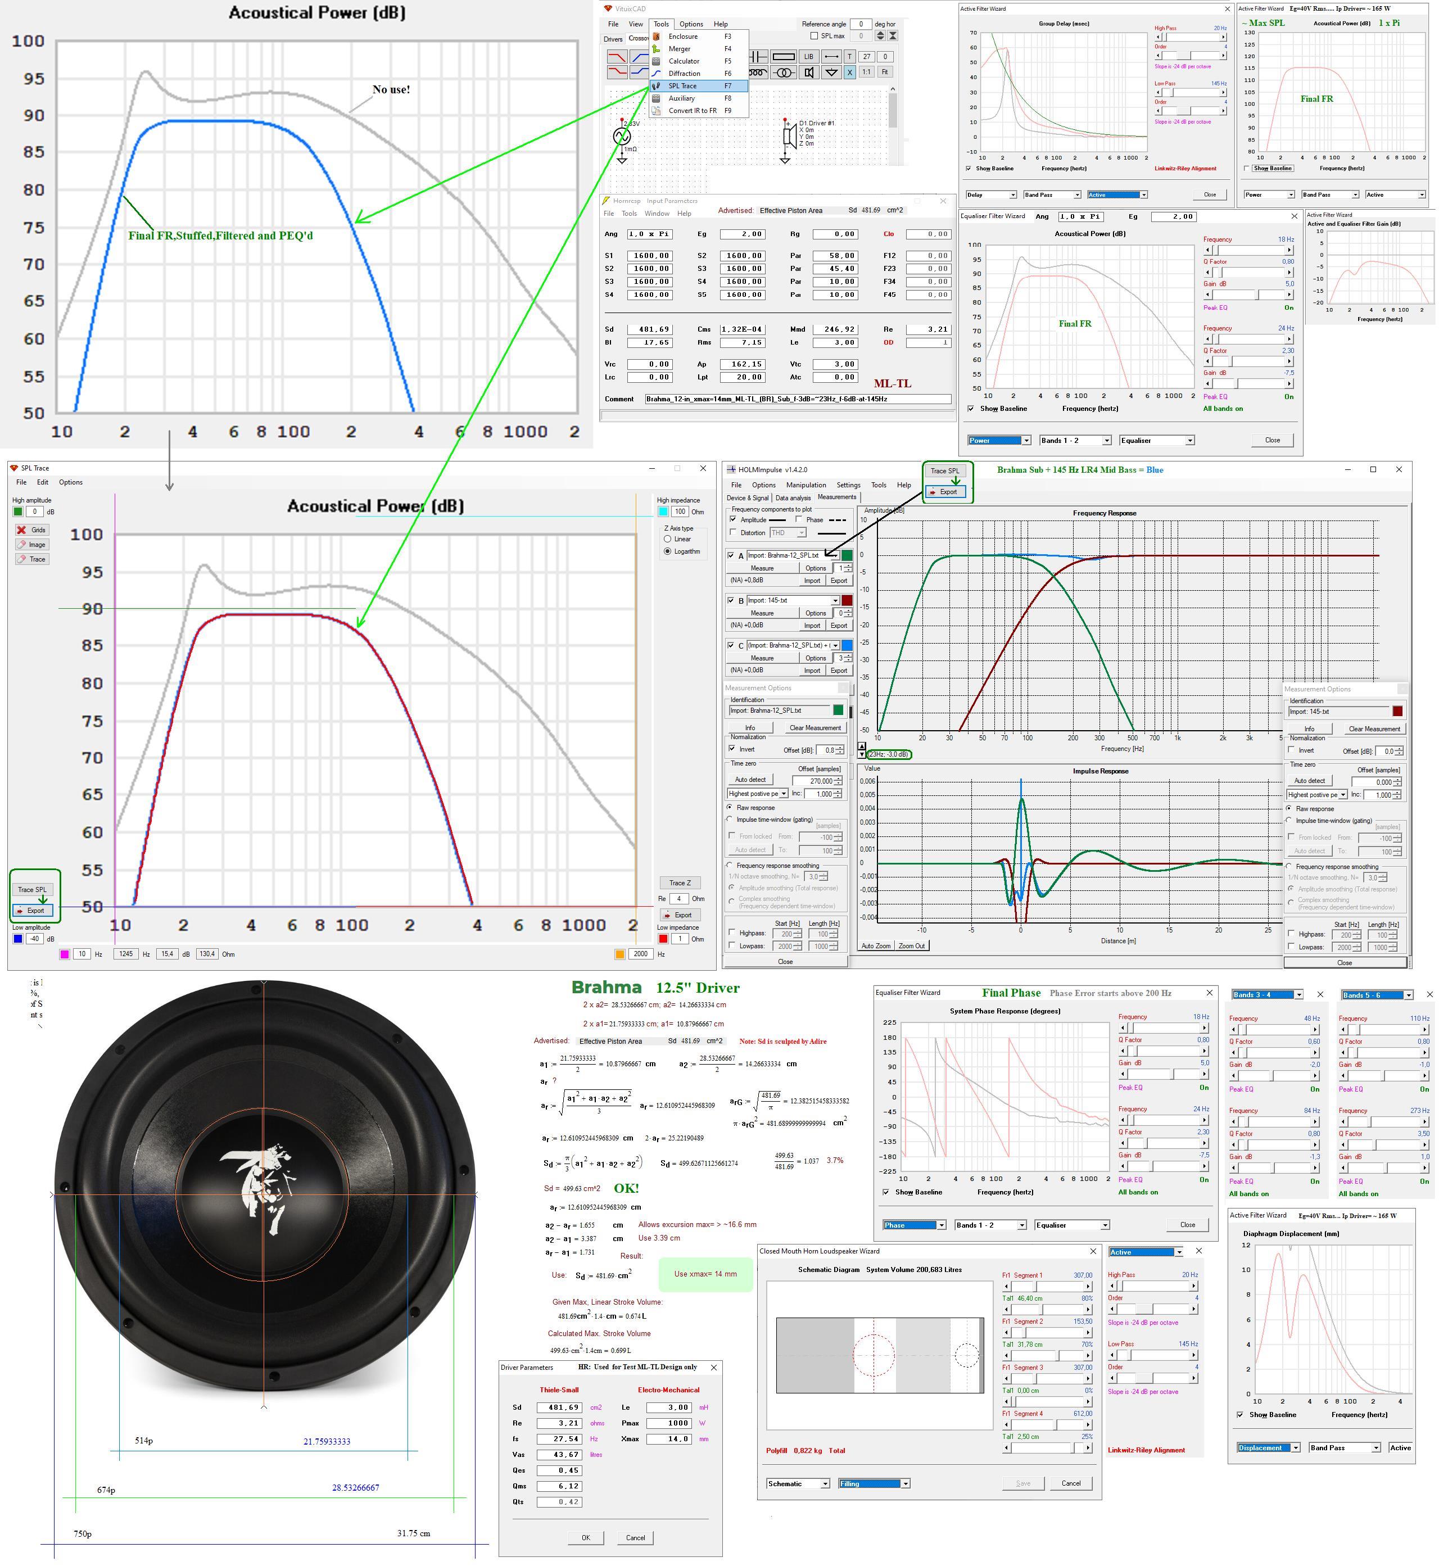
Task: Export traced impedance under Trace Z
Action: click(x=680, y=915)
